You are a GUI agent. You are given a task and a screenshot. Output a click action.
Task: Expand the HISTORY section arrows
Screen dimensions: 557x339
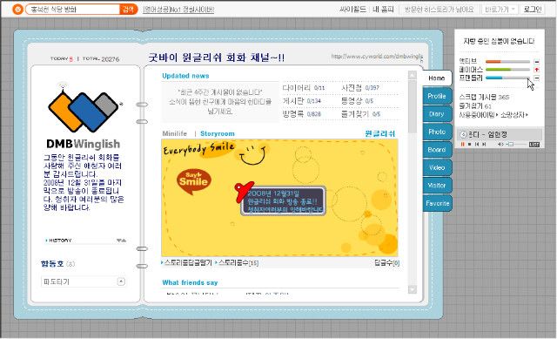[x=121, y=241]
